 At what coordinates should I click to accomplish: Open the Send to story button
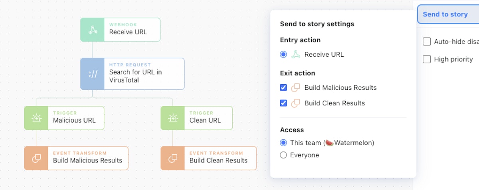445,14
